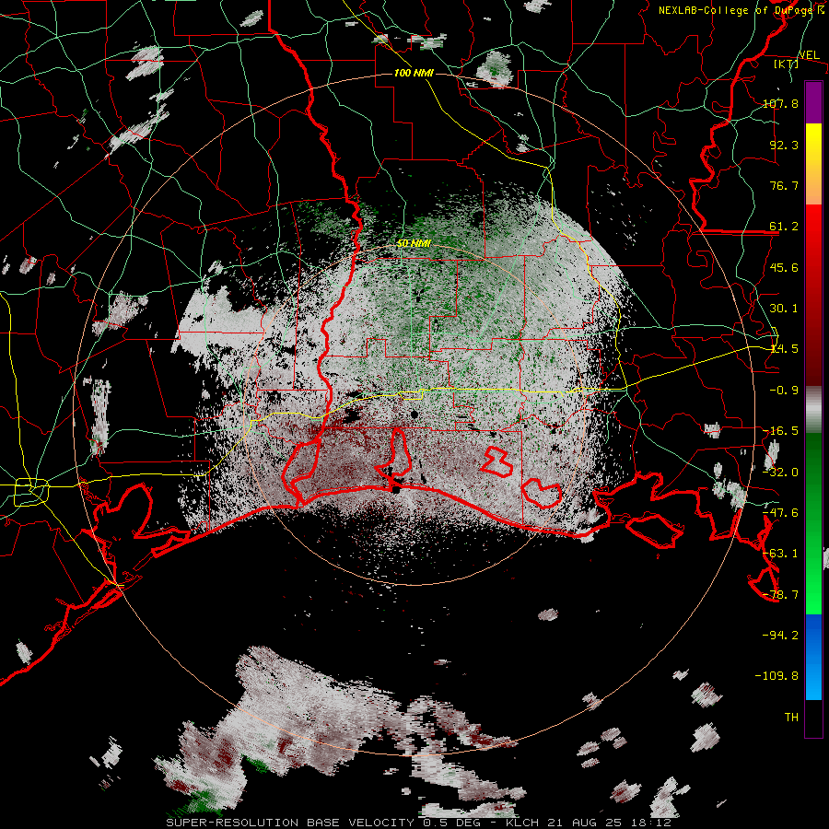829x829 pixels.
Task: Select the -78.7 value on velocity scale
Action: point(780,595)
